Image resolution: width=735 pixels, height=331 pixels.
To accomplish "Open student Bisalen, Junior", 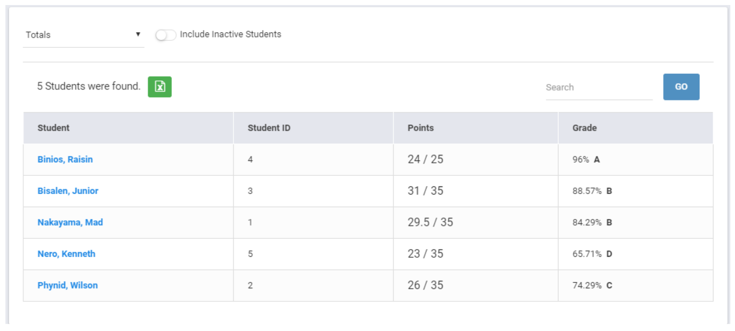I will 68,191.
